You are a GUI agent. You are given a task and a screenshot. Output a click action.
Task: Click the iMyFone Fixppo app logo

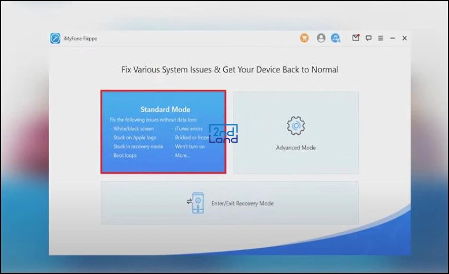coord(55,38)
